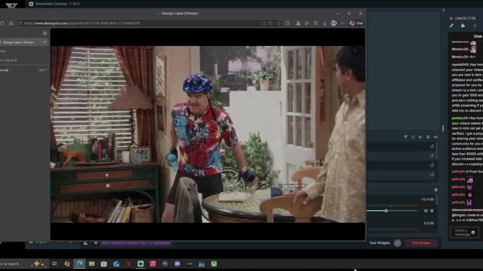The image size is (483, 271).
Task: Replay the first event in list
Action: click(x=432, y=146)
